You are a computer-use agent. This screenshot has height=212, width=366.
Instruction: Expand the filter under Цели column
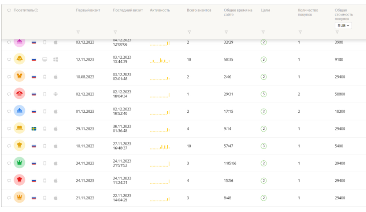263,32
